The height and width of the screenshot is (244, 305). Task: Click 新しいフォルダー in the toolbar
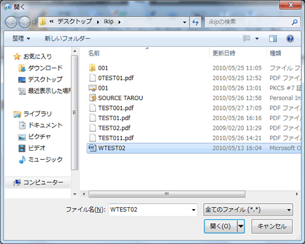pyautogui.click(x=67, y=38)
